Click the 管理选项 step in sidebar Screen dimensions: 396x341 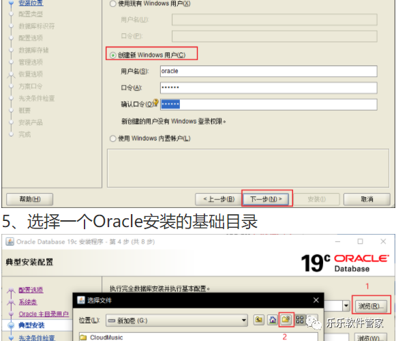[x=31, y=62]
